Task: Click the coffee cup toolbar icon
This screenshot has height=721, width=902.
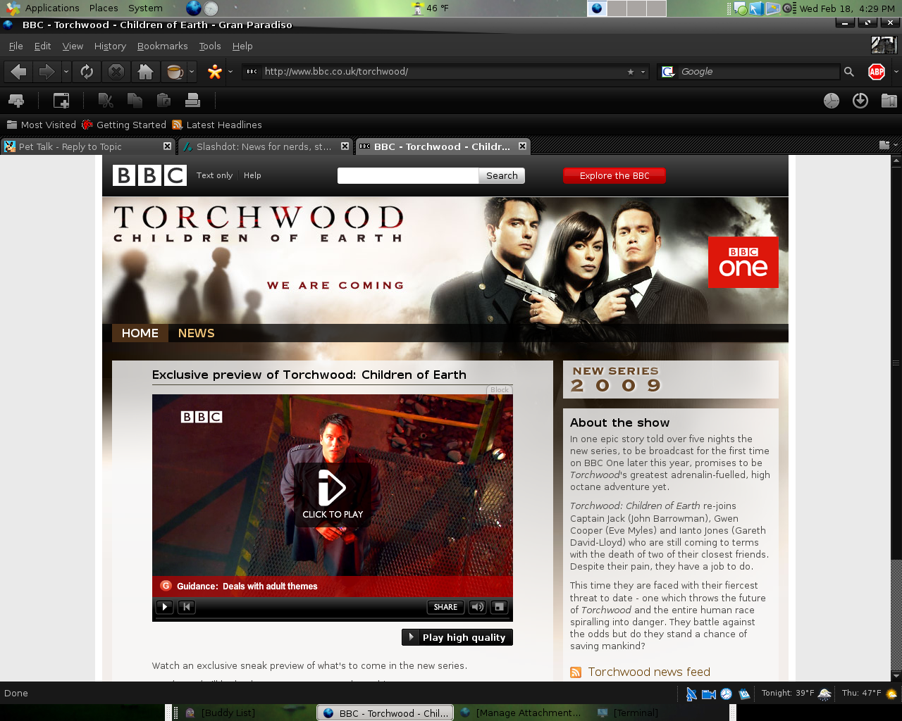Action: pyautogui.click(x=174, y=72)
